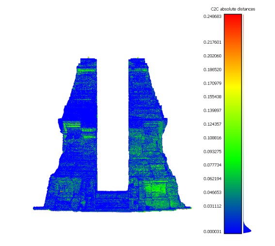
Task: Click the 0.155438 scale label
Action: [212, 97]
